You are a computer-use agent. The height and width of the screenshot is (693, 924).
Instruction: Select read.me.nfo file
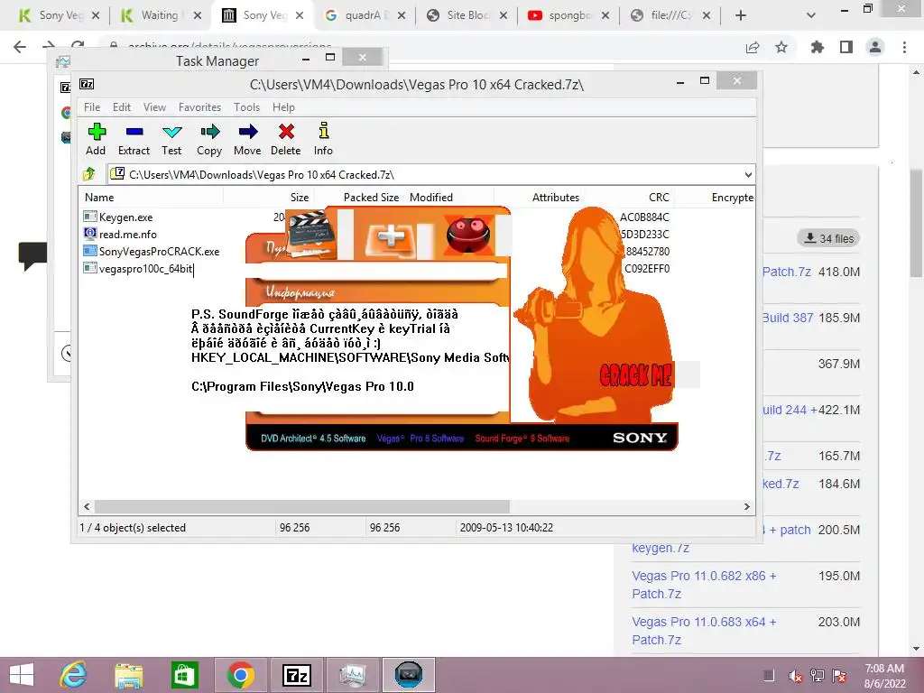[127, 234]
